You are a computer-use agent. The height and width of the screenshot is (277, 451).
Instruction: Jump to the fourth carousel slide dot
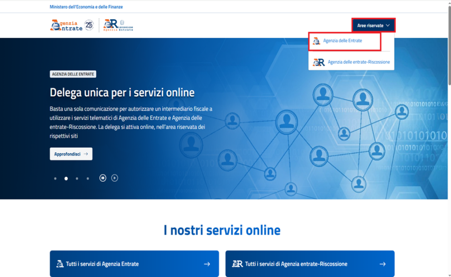[88, 178]
